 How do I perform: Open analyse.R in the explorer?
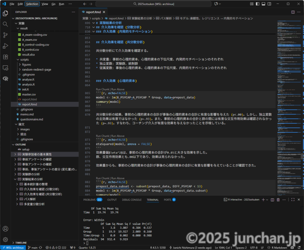click(x=28, y=79)
